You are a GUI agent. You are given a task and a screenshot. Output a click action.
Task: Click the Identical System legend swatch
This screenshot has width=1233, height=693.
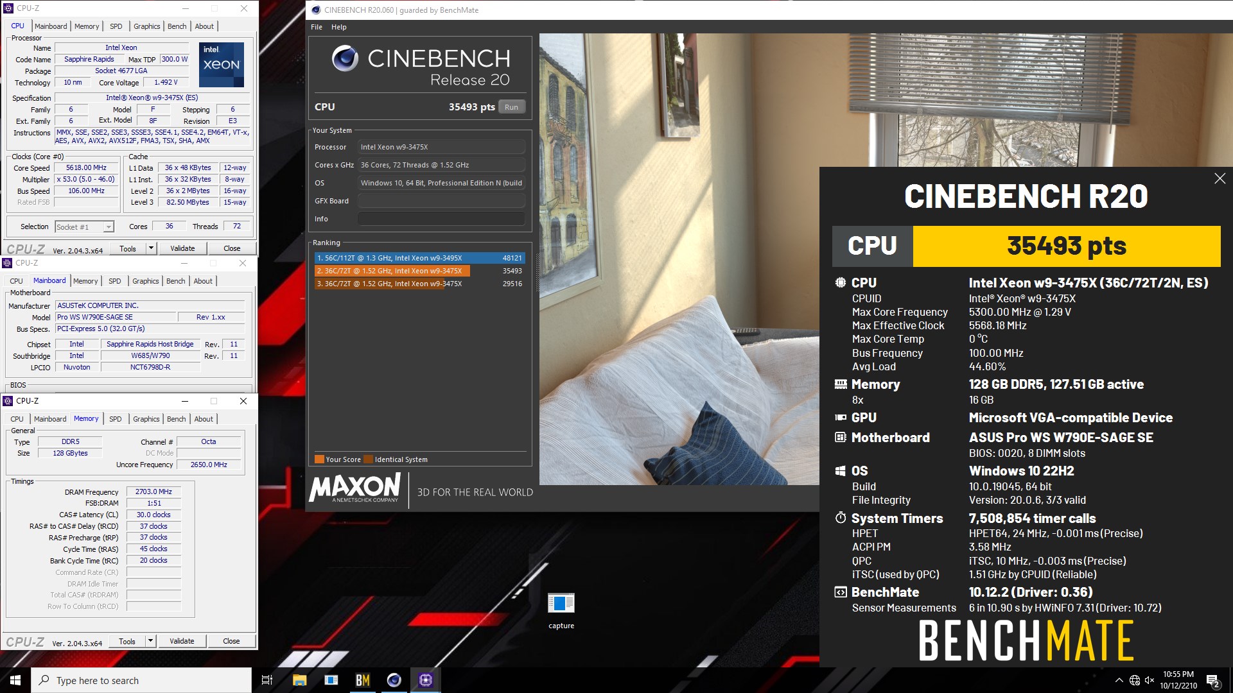pyautogui.click(x=368, y=459)
